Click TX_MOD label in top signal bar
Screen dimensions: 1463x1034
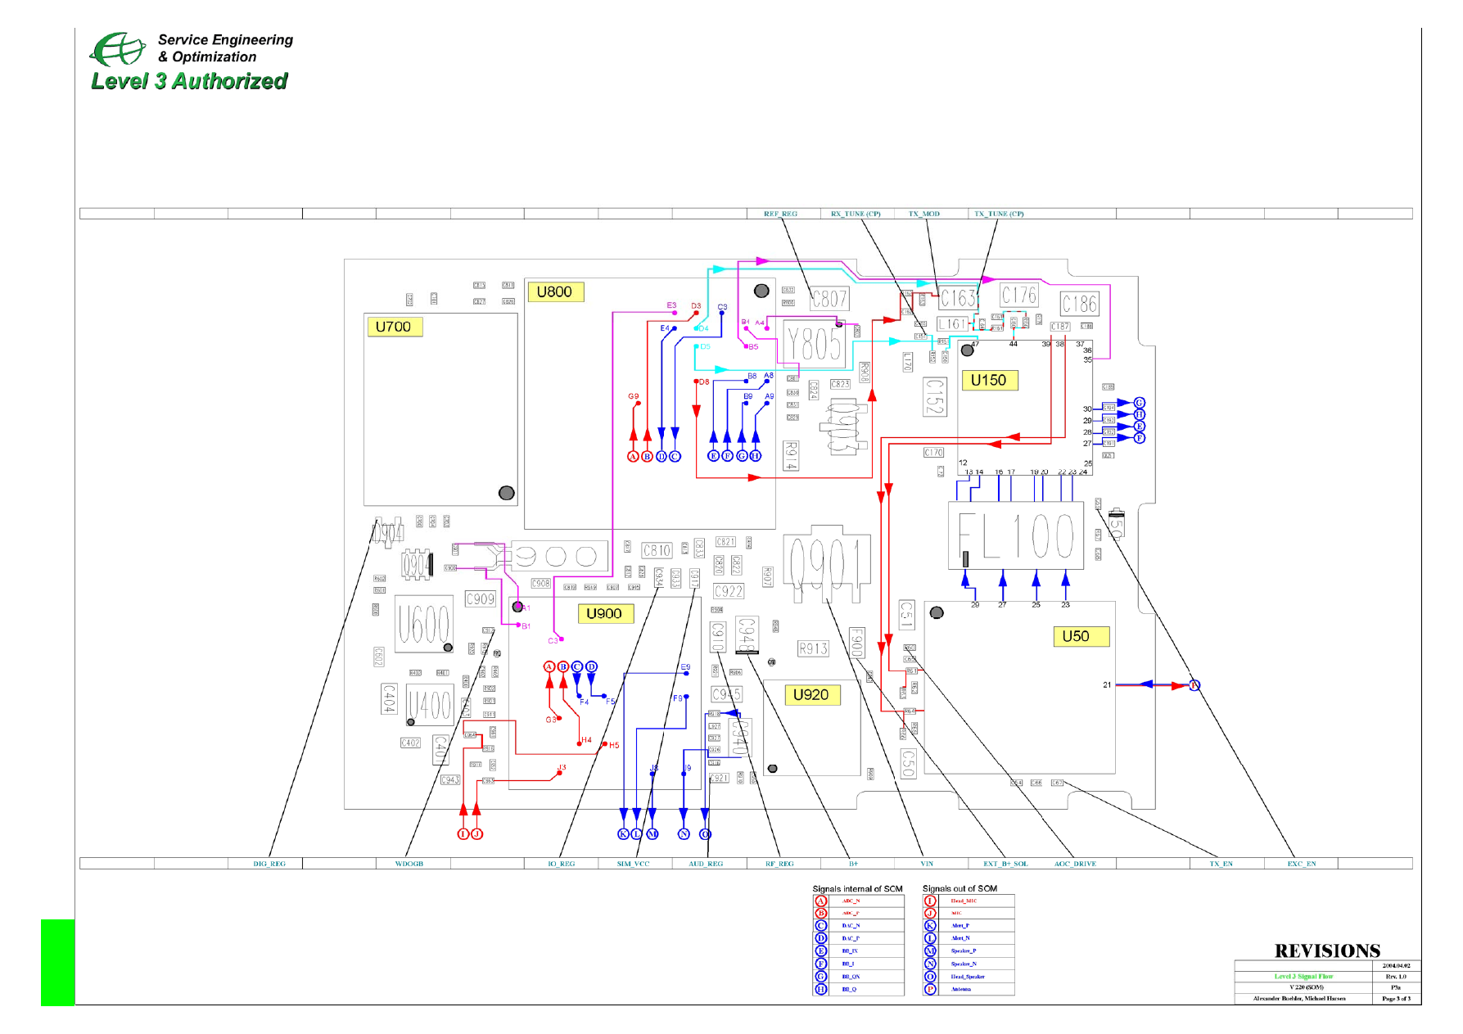click(x=924, y=214)
